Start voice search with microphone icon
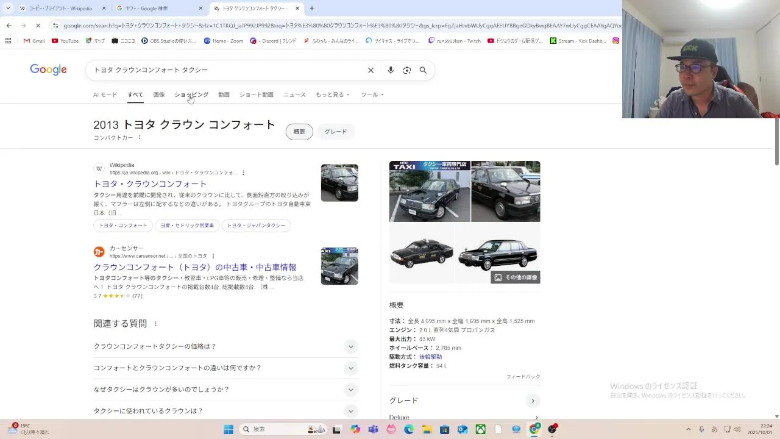 (x=391, y=70)
